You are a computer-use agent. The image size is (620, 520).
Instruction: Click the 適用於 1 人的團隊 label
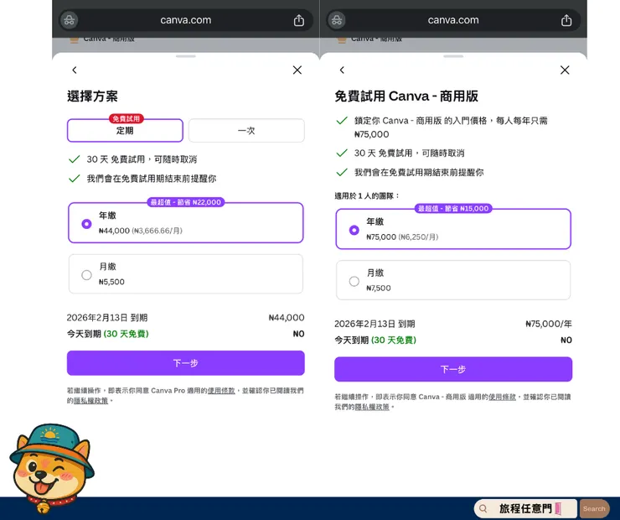point(367,196)
